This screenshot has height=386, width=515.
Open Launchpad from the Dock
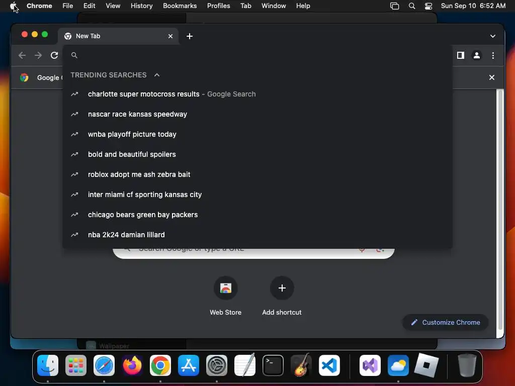tap(76, 365)
